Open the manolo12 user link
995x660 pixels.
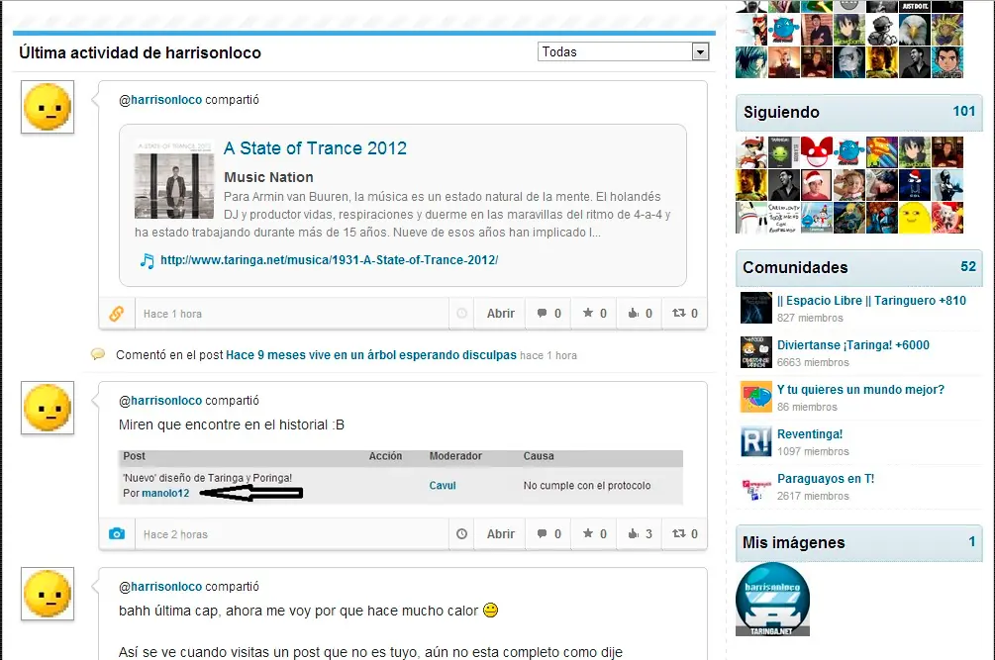(165, 493)
